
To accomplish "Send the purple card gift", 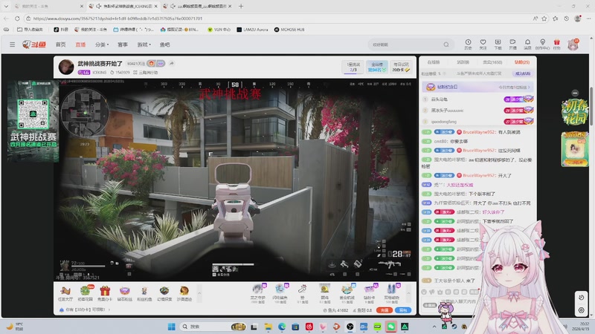I will [x=369, y=292].
